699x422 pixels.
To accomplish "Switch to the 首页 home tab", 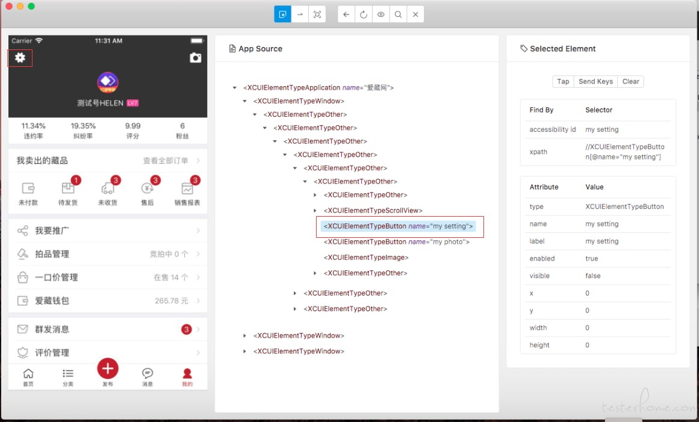I will 28,376.
